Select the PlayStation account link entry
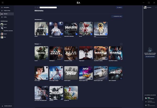The image size is (157, 108). pyautogui.click(x=150, y=102)
